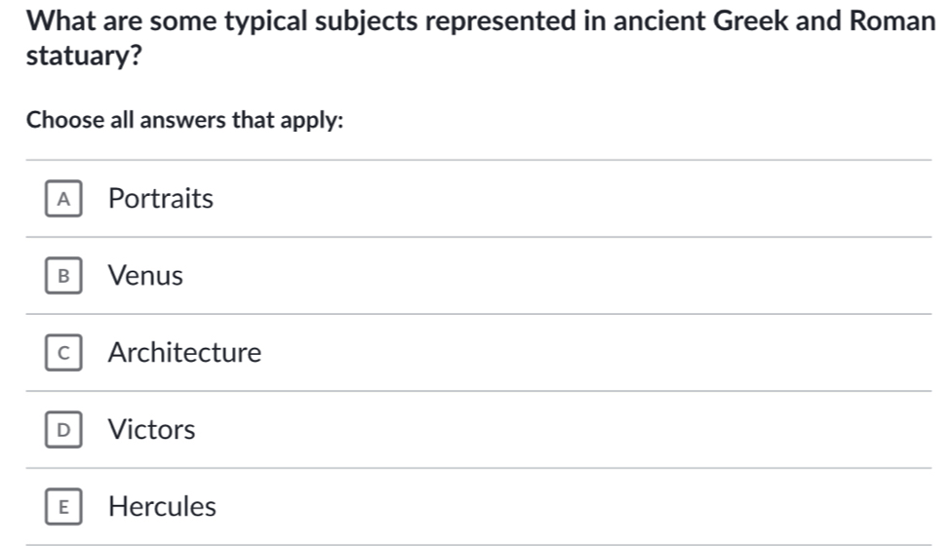
Task: Pick the Architecture answer text
Action: pyautogui.click(x=185, y=353)
